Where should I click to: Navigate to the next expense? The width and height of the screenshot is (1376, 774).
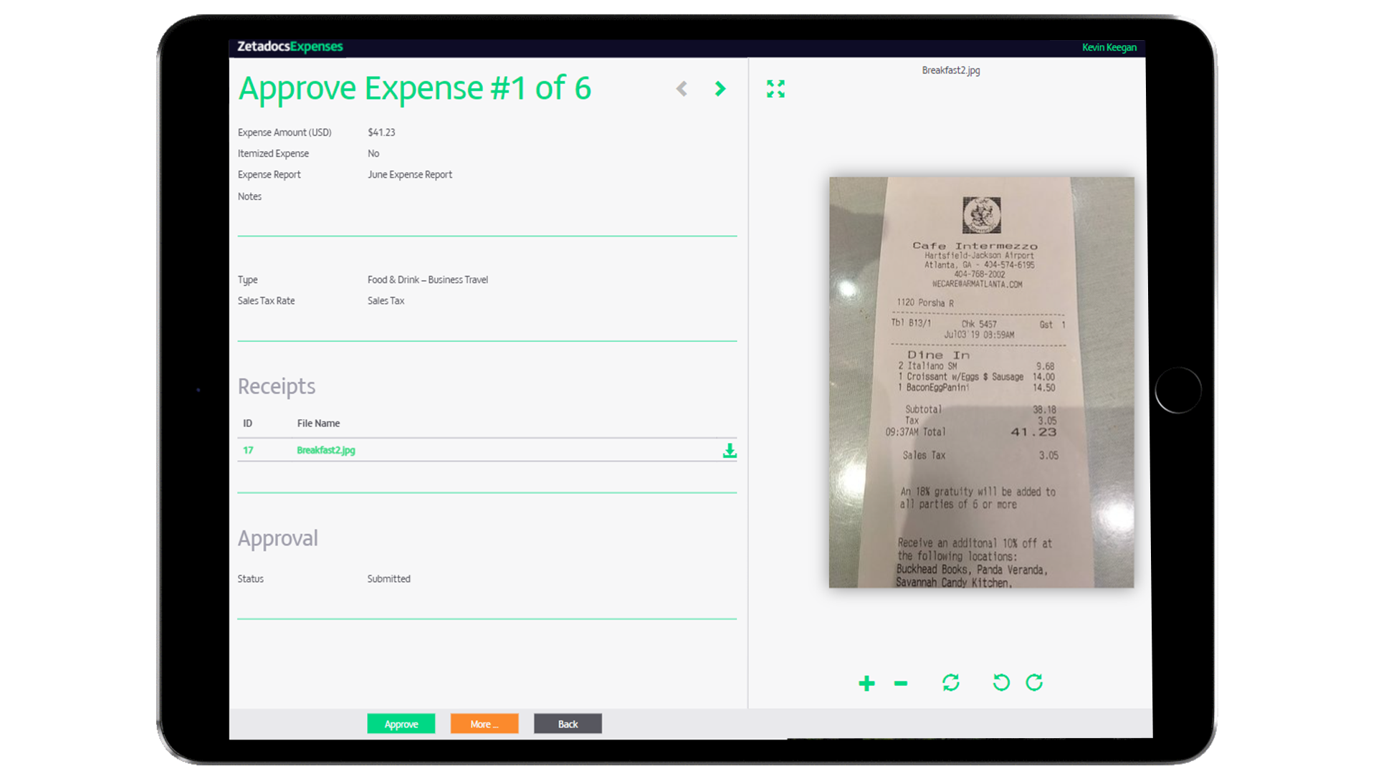(720, 88)
